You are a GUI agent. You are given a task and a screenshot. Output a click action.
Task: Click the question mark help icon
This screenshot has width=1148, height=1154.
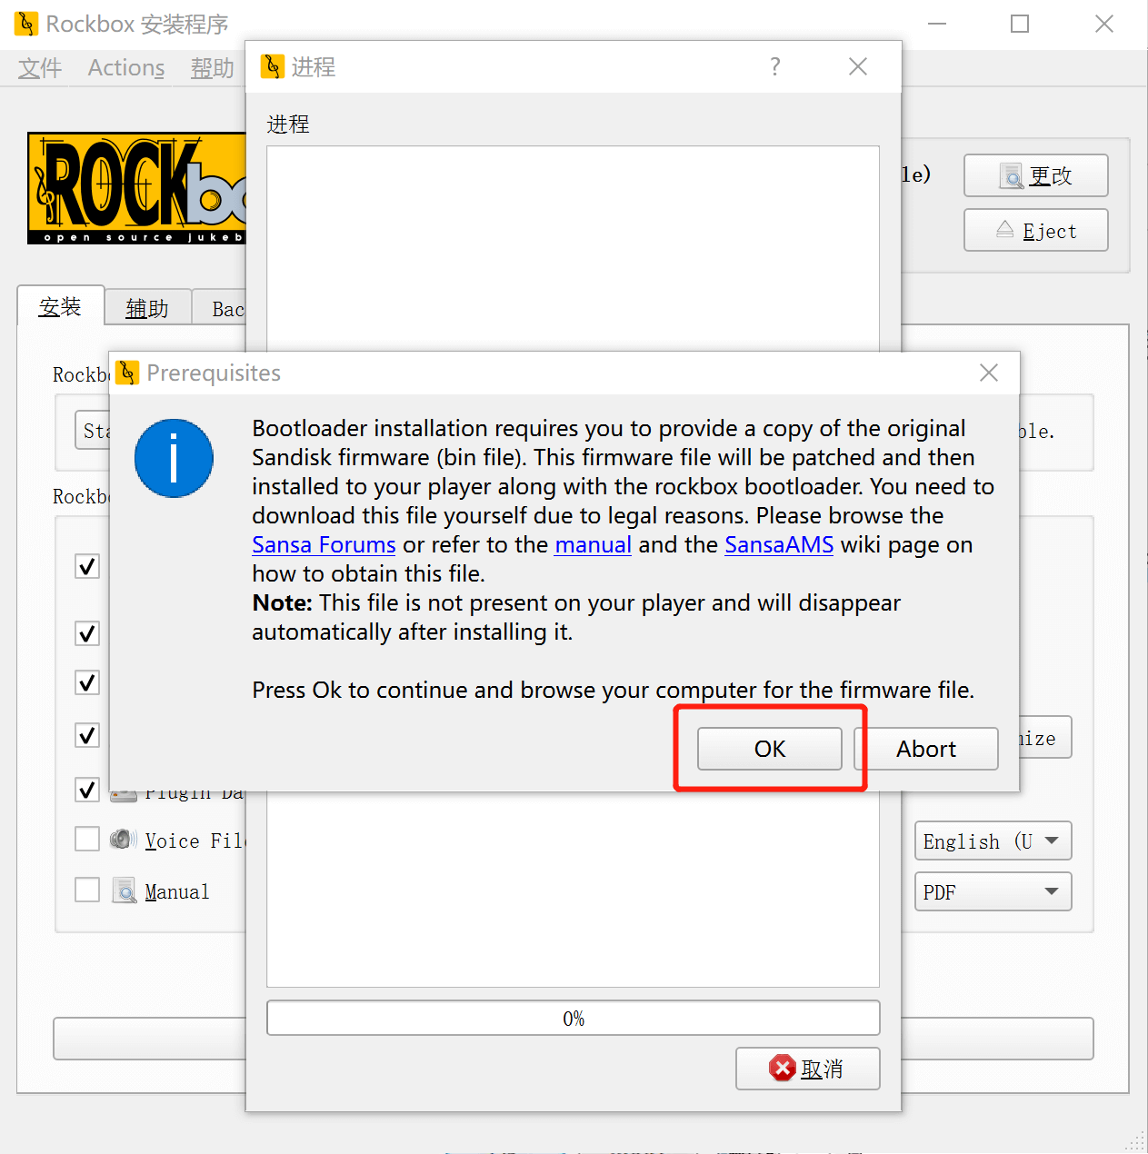774,66
